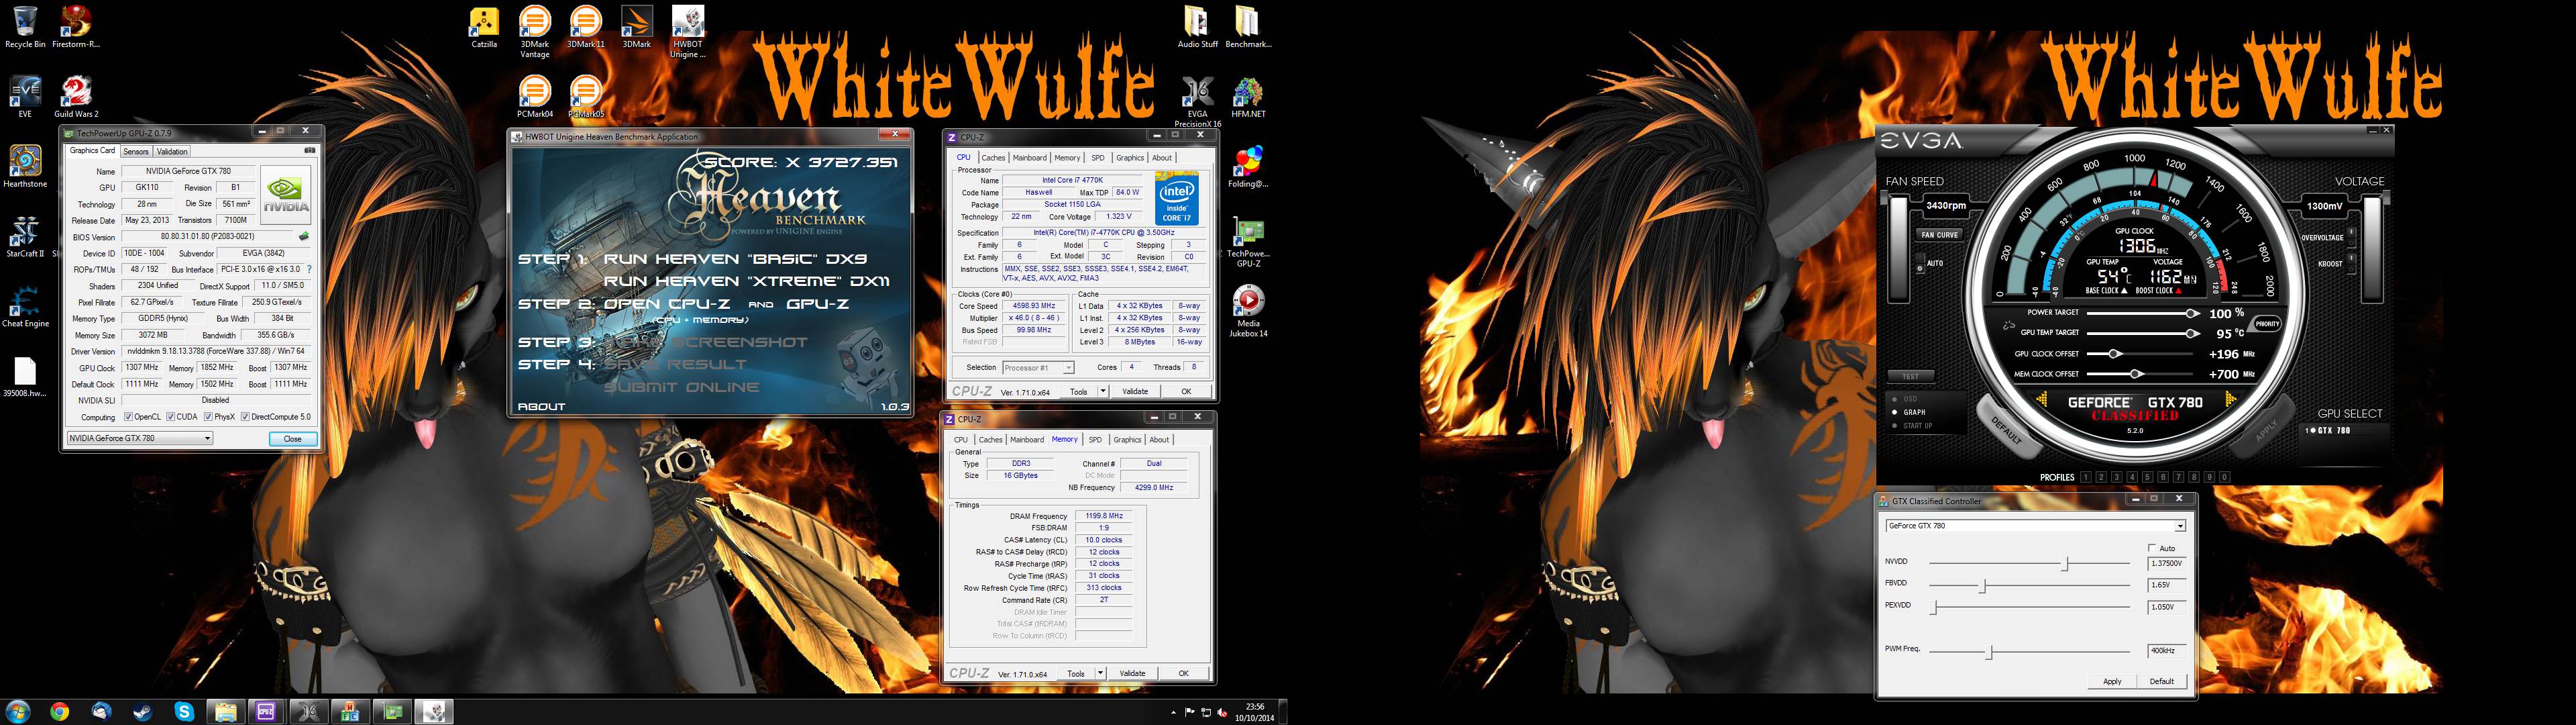Toggle the DirectCompute 5.0 checkbox in GPU-Z

click(246, 417)
